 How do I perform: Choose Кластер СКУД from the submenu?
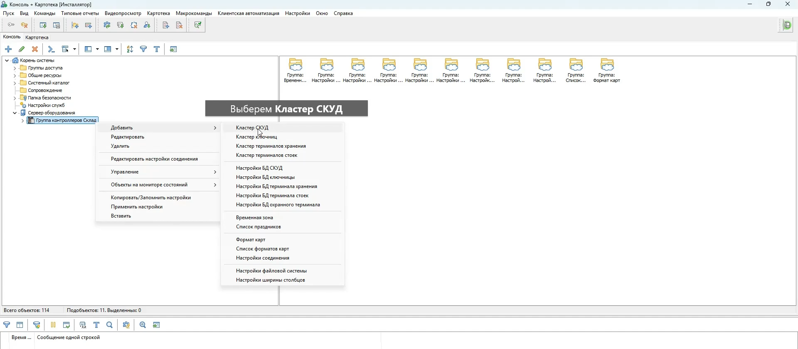point(252,128)
